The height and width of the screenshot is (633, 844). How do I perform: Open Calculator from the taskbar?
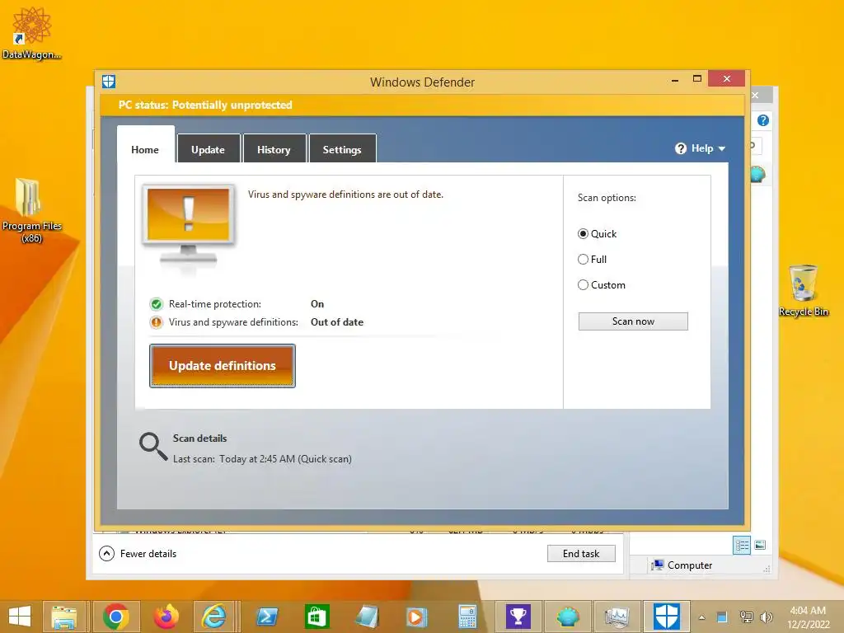click(467, 617)
